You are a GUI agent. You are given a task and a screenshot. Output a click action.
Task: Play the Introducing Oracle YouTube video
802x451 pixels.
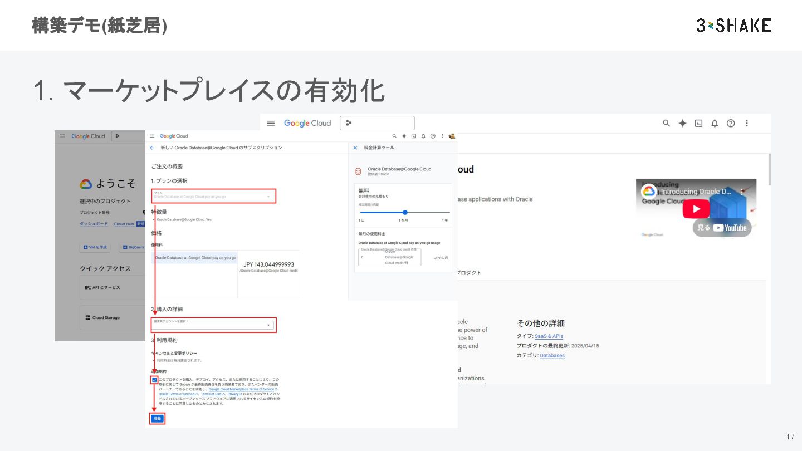click(696, 209)
